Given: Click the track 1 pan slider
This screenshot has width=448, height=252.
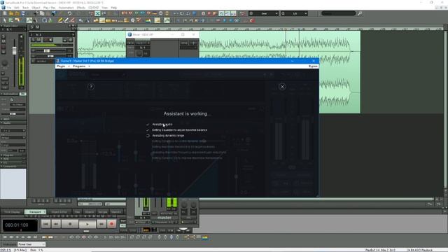Looking at the screenshot, I should point(51,56).
